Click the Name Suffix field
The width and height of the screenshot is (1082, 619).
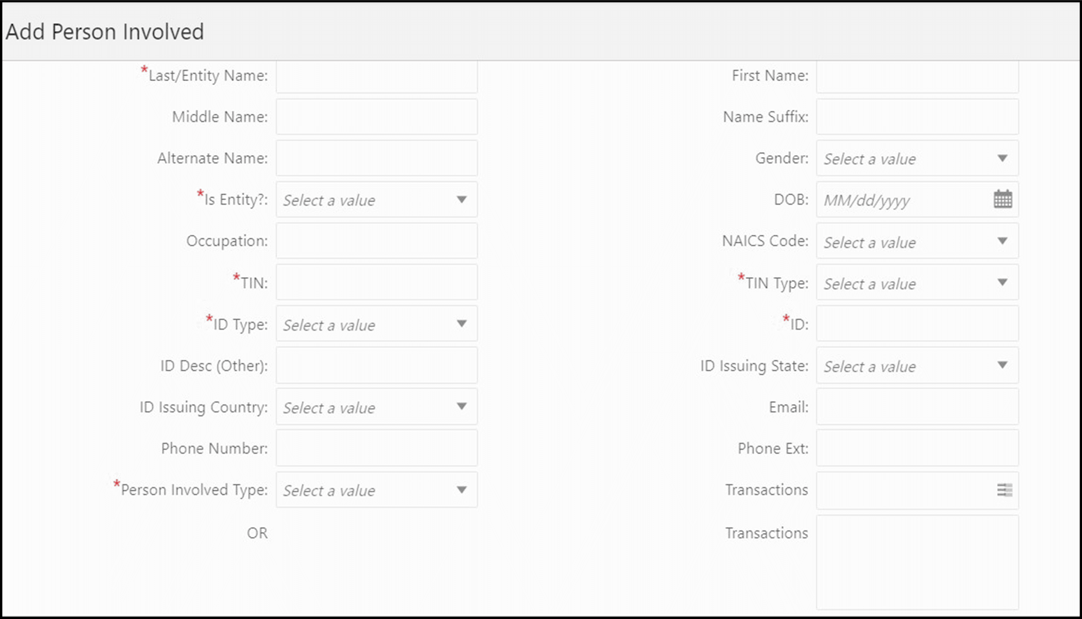click(917, 117)
